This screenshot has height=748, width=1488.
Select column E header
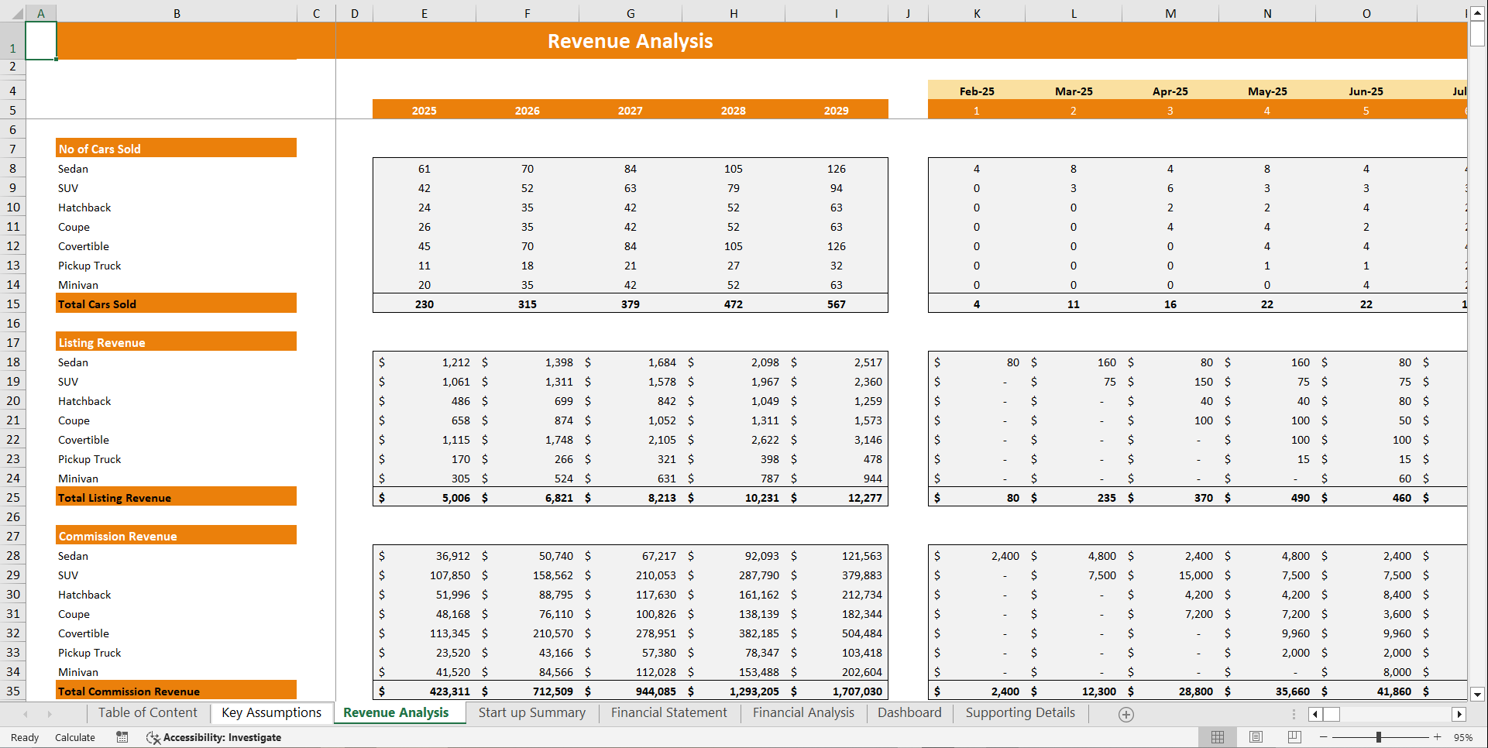(424, 12)
